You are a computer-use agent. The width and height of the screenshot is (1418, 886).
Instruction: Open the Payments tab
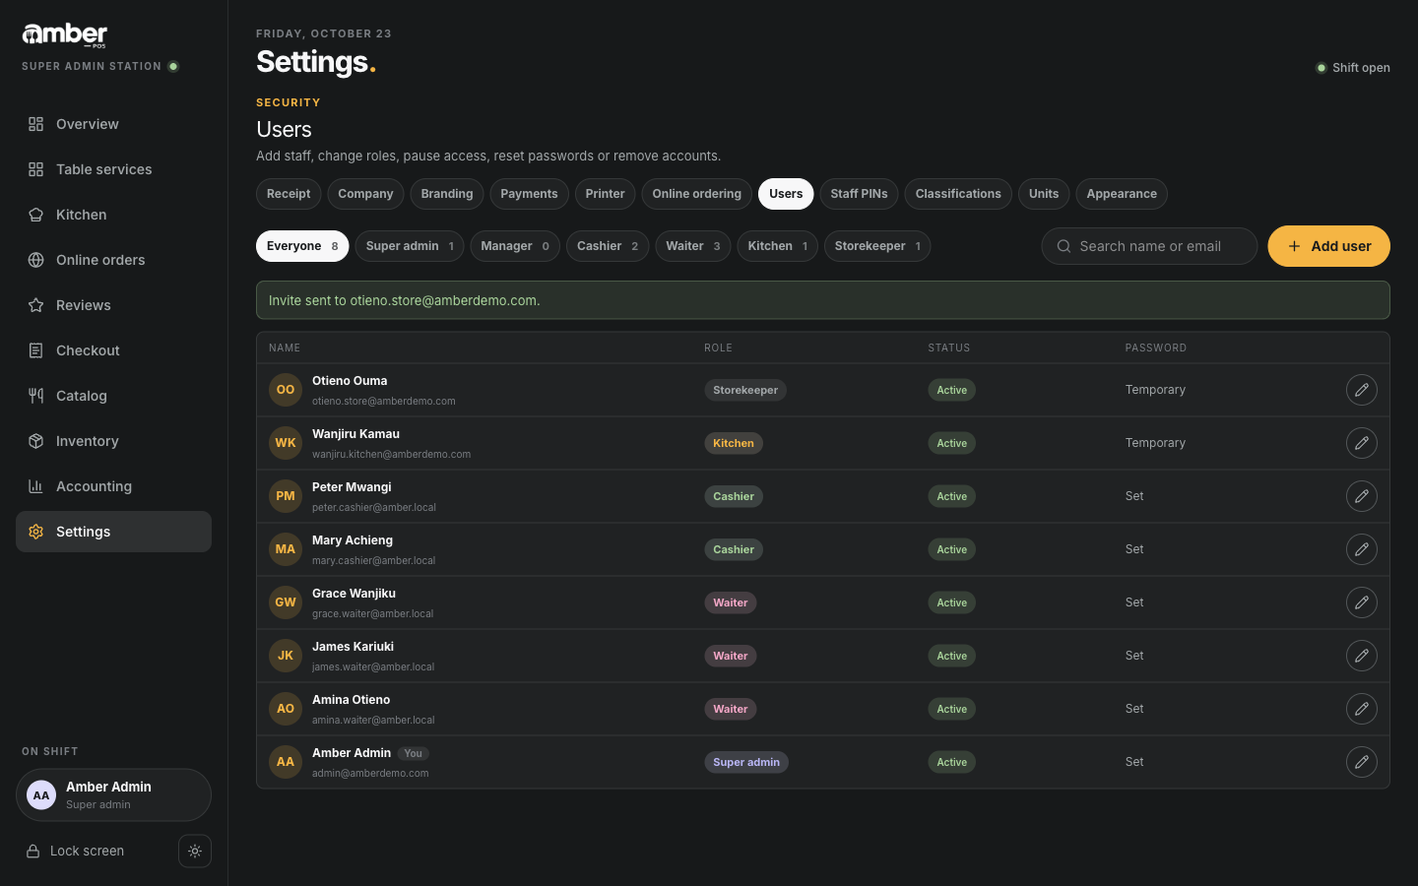click(x=529, y=194)
